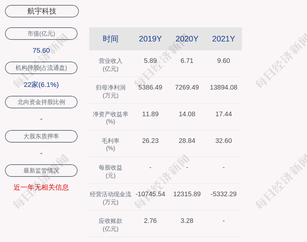
Task: Click the 时间 column header
Action: point(111,39)
